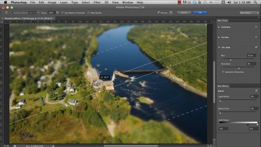Image resolution: width=261 pixels, height=147 pixels.
Task: Enable the Iris Blur checkbox
Action: (256, 37)
